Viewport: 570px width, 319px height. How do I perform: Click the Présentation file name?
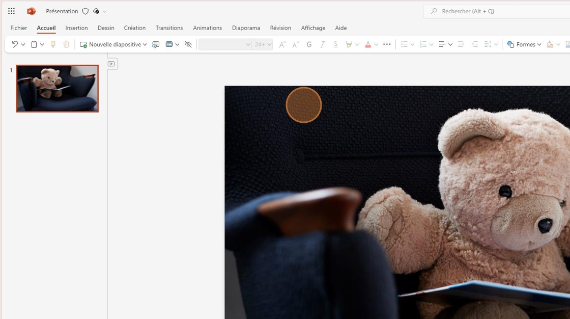(62, 11)
